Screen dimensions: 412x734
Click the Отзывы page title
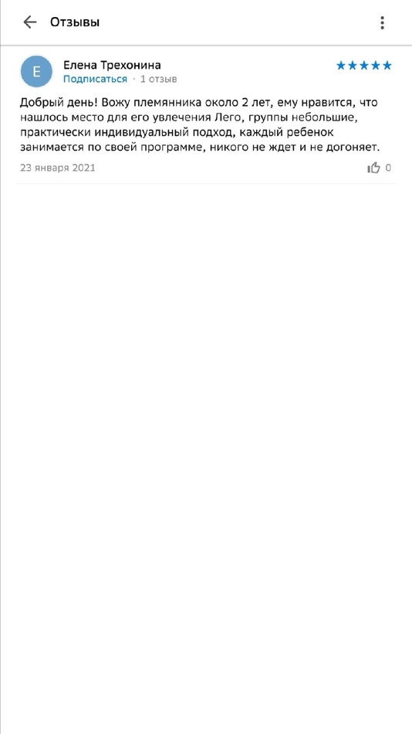click(x=75, y=22)
